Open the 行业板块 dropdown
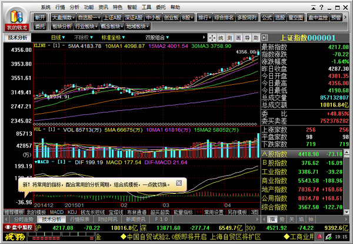The image size is (353, 244). (86, 27)
